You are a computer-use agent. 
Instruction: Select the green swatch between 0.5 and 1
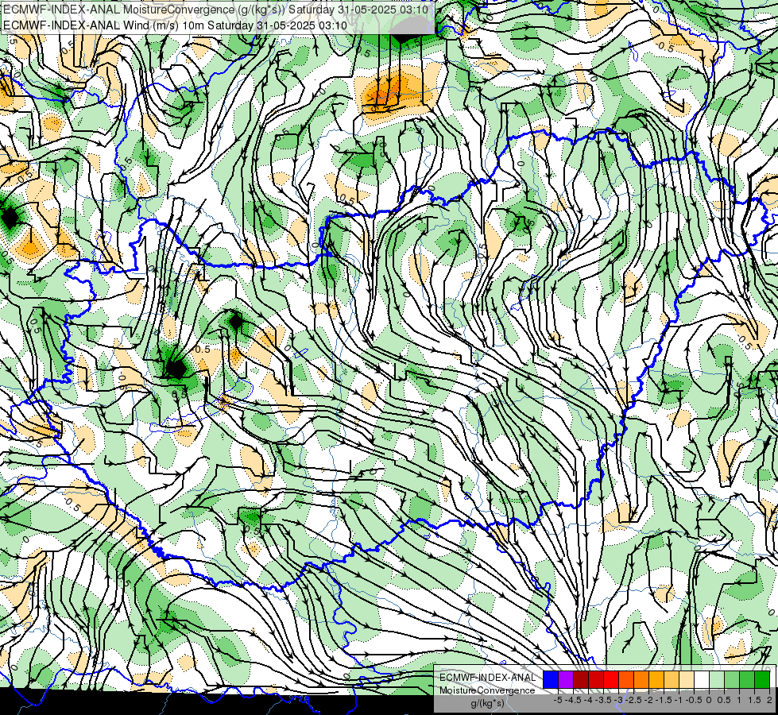(x=732, y=679)
